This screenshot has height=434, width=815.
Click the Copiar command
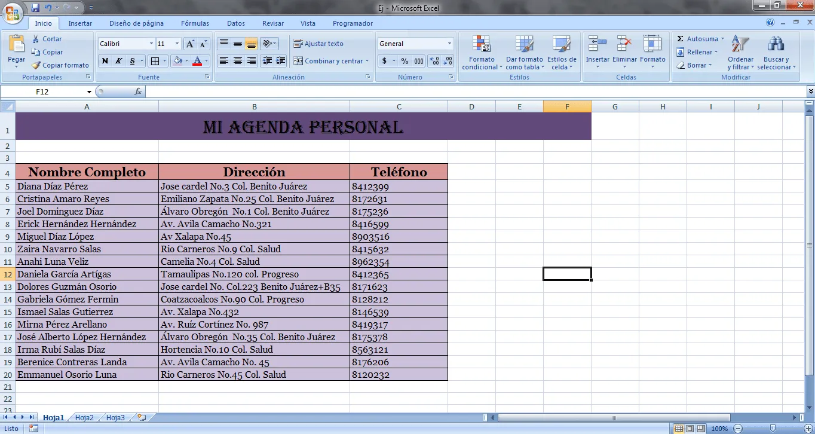(x=47, y=52)
